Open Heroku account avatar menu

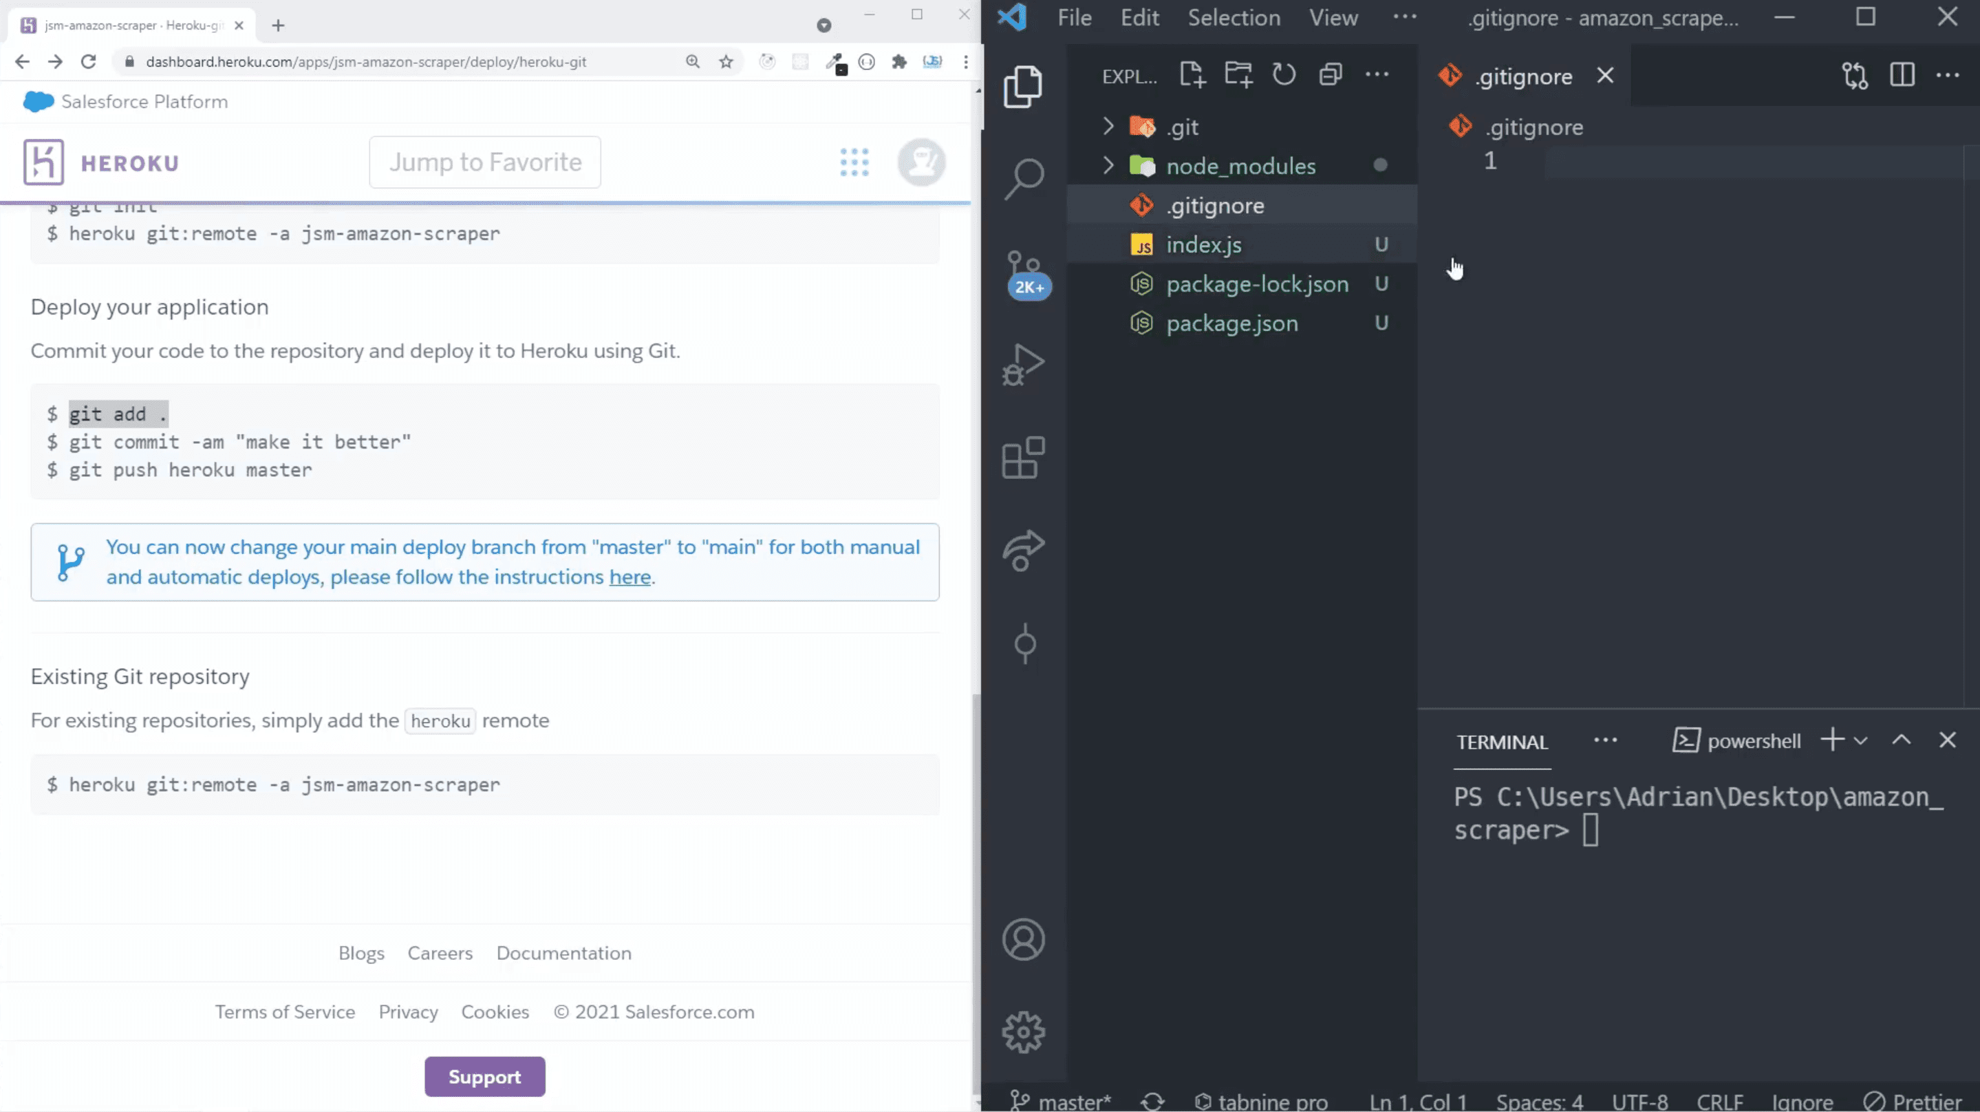click(921, 162)
